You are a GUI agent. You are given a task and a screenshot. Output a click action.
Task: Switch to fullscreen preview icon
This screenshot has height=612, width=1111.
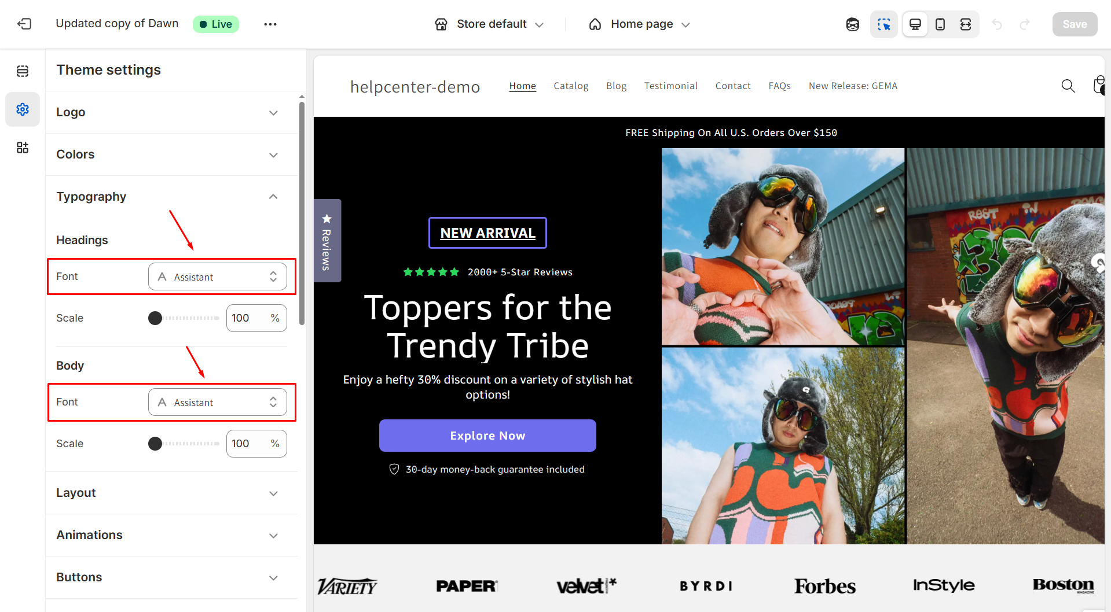pyautogui.click(x=965, y=24)
